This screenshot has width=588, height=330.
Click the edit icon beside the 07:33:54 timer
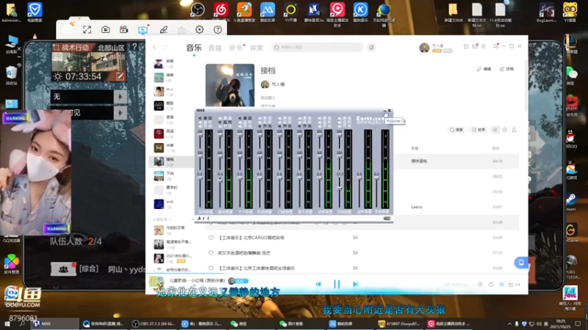[120, 76]
